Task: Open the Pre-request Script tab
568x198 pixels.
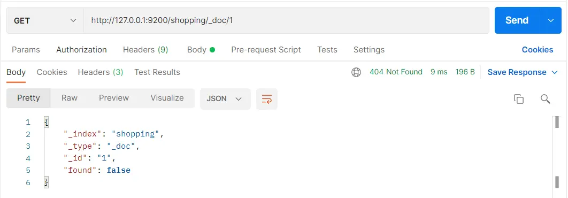Action: pyautogui.click(x=266, y=50)
